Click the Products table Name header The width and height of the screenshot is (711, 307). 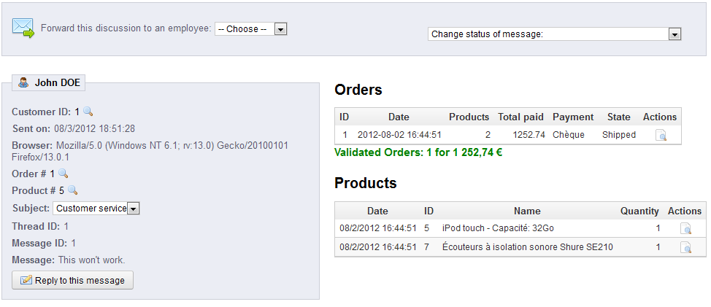pyautogui.click(x=527, y=211)
